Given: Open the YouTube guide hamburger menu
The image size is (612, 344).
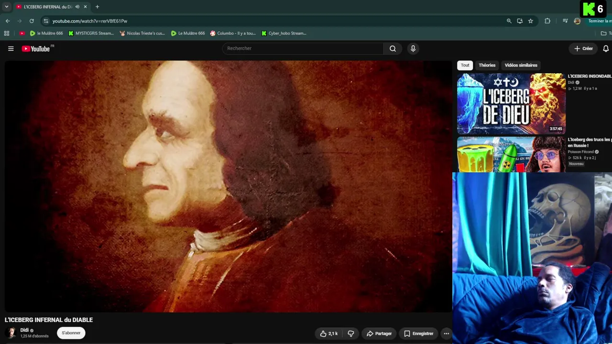Looking at the screenshot, I should tap(11, 48).
